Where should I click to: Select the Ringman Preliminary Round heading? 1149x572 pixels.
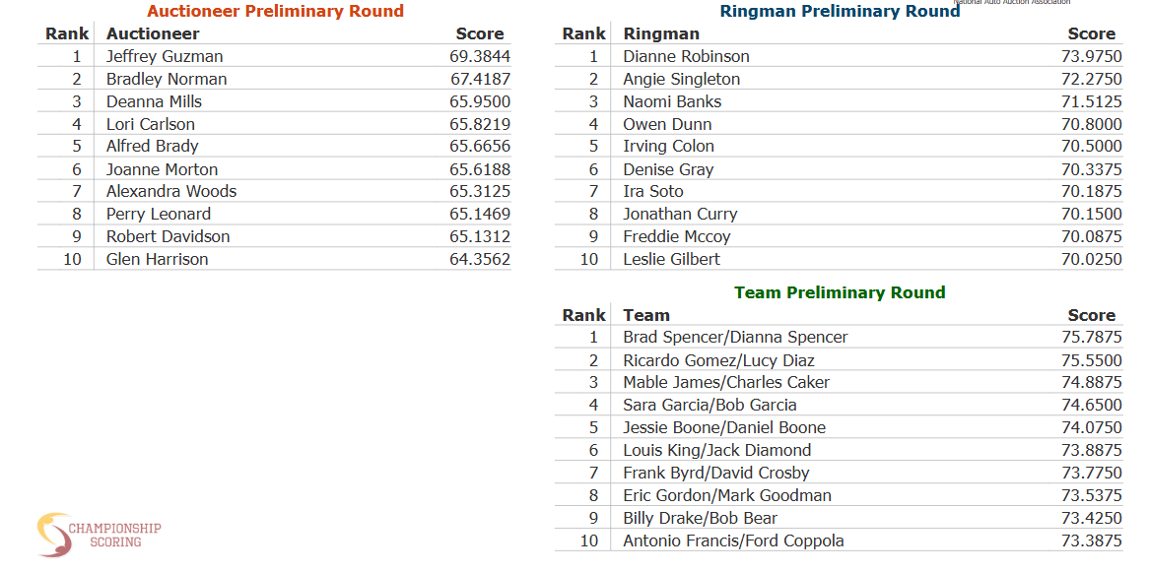click(840, 11)
